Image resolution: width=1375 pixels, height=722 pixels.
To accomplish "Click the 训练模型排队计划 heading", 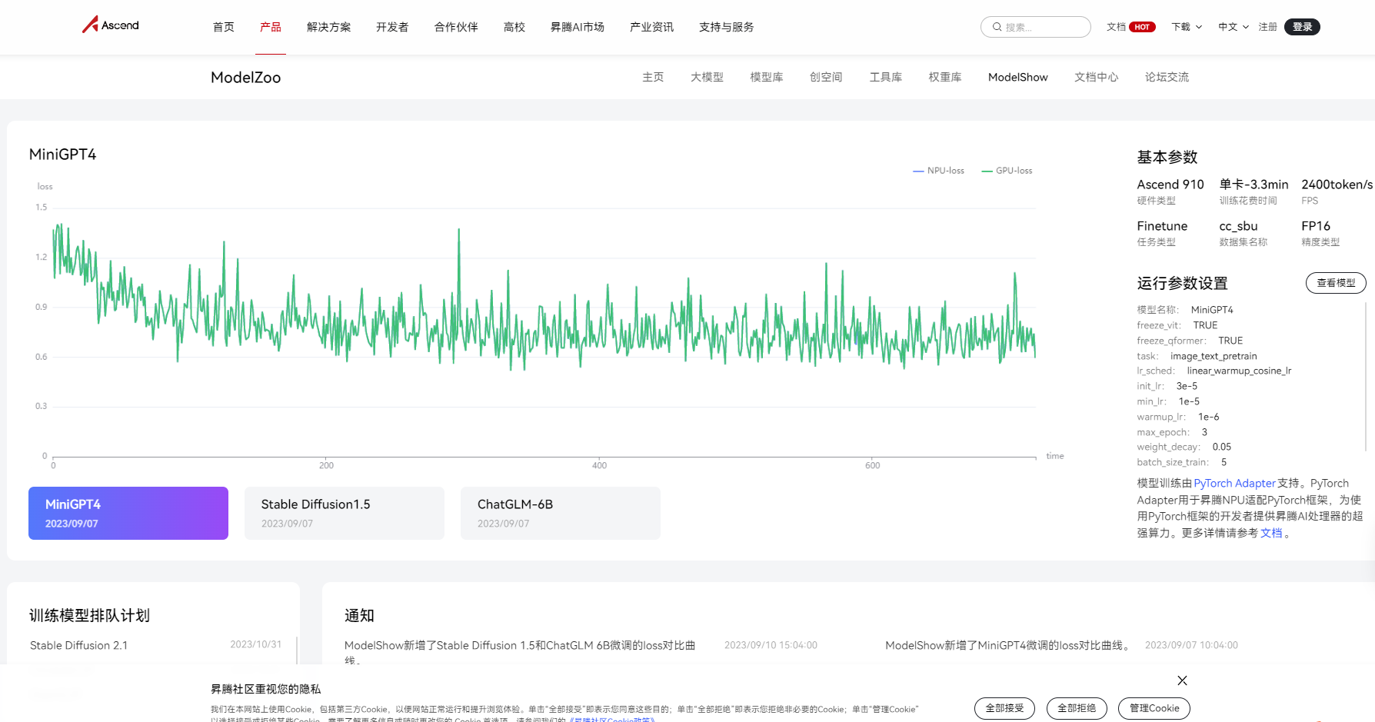I will 89,615.
